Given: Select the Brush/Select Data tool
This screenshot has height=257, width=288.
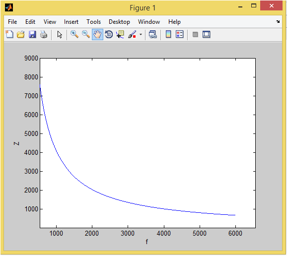Looking at the screenshot, I should coord(132,34).
